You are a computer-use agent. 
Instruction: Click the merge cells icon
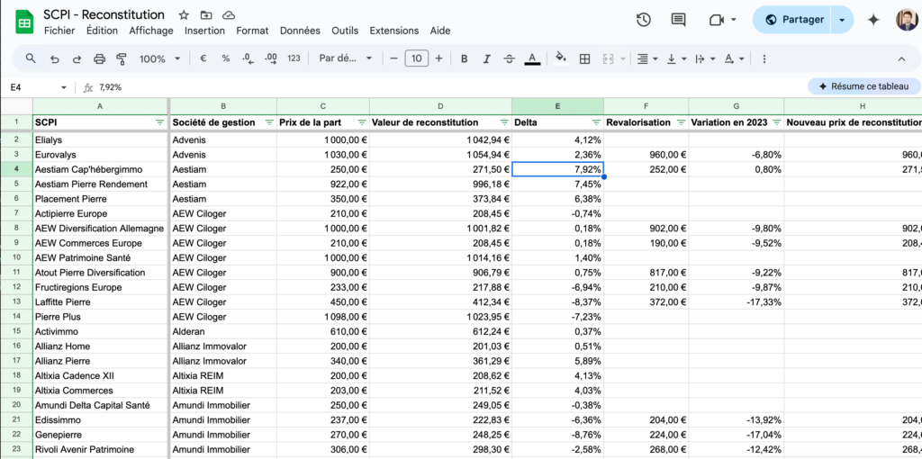(x=608, y=58)
